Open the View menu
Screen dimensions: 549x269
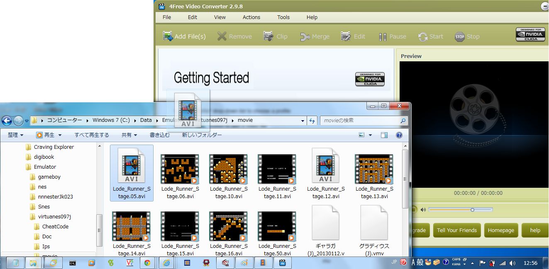coord(220,17)
